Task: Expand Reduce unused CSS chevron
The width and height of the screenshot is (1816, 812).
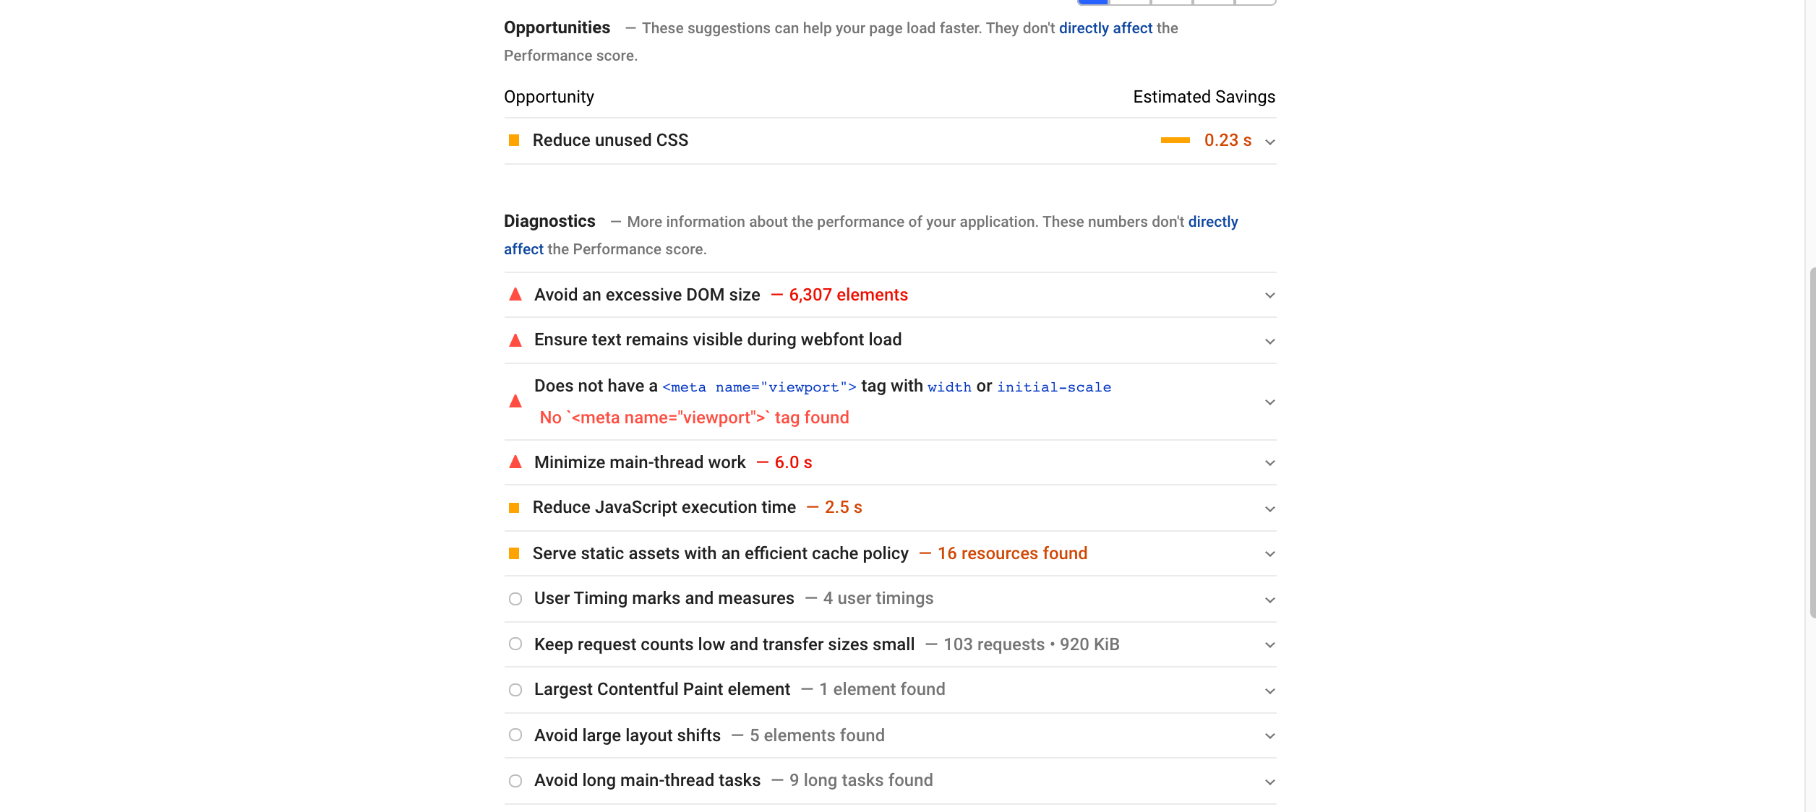Action: point(1269,142)
